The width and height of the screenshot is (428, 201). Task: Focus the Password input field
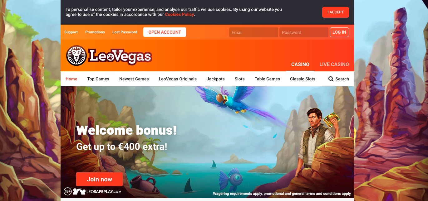304,32
